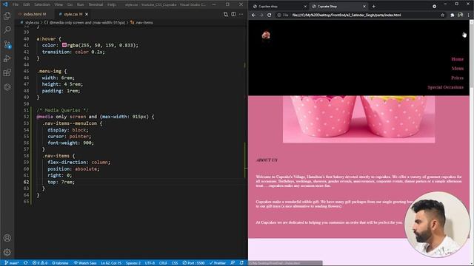
Task: Open the Help menu
Action: pyautogui.click(x=112, y=4)
